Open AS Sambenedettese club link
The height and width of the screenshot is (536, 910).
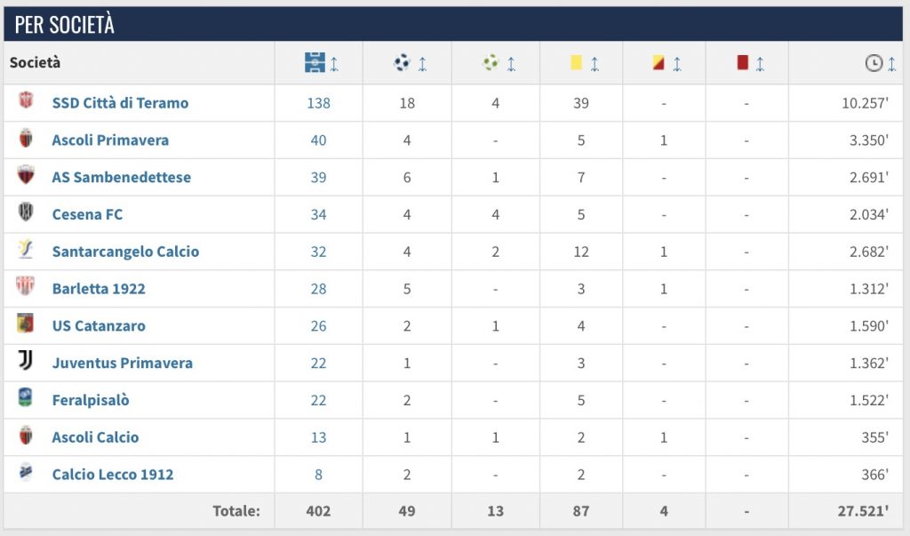coord(121,178)
